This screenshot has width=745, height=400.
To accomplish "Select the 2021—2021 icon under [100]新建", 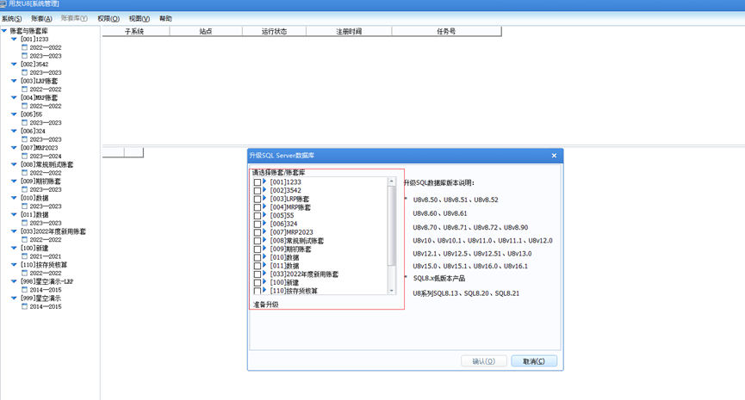I will pyautogui.click(x=25, y=256).
